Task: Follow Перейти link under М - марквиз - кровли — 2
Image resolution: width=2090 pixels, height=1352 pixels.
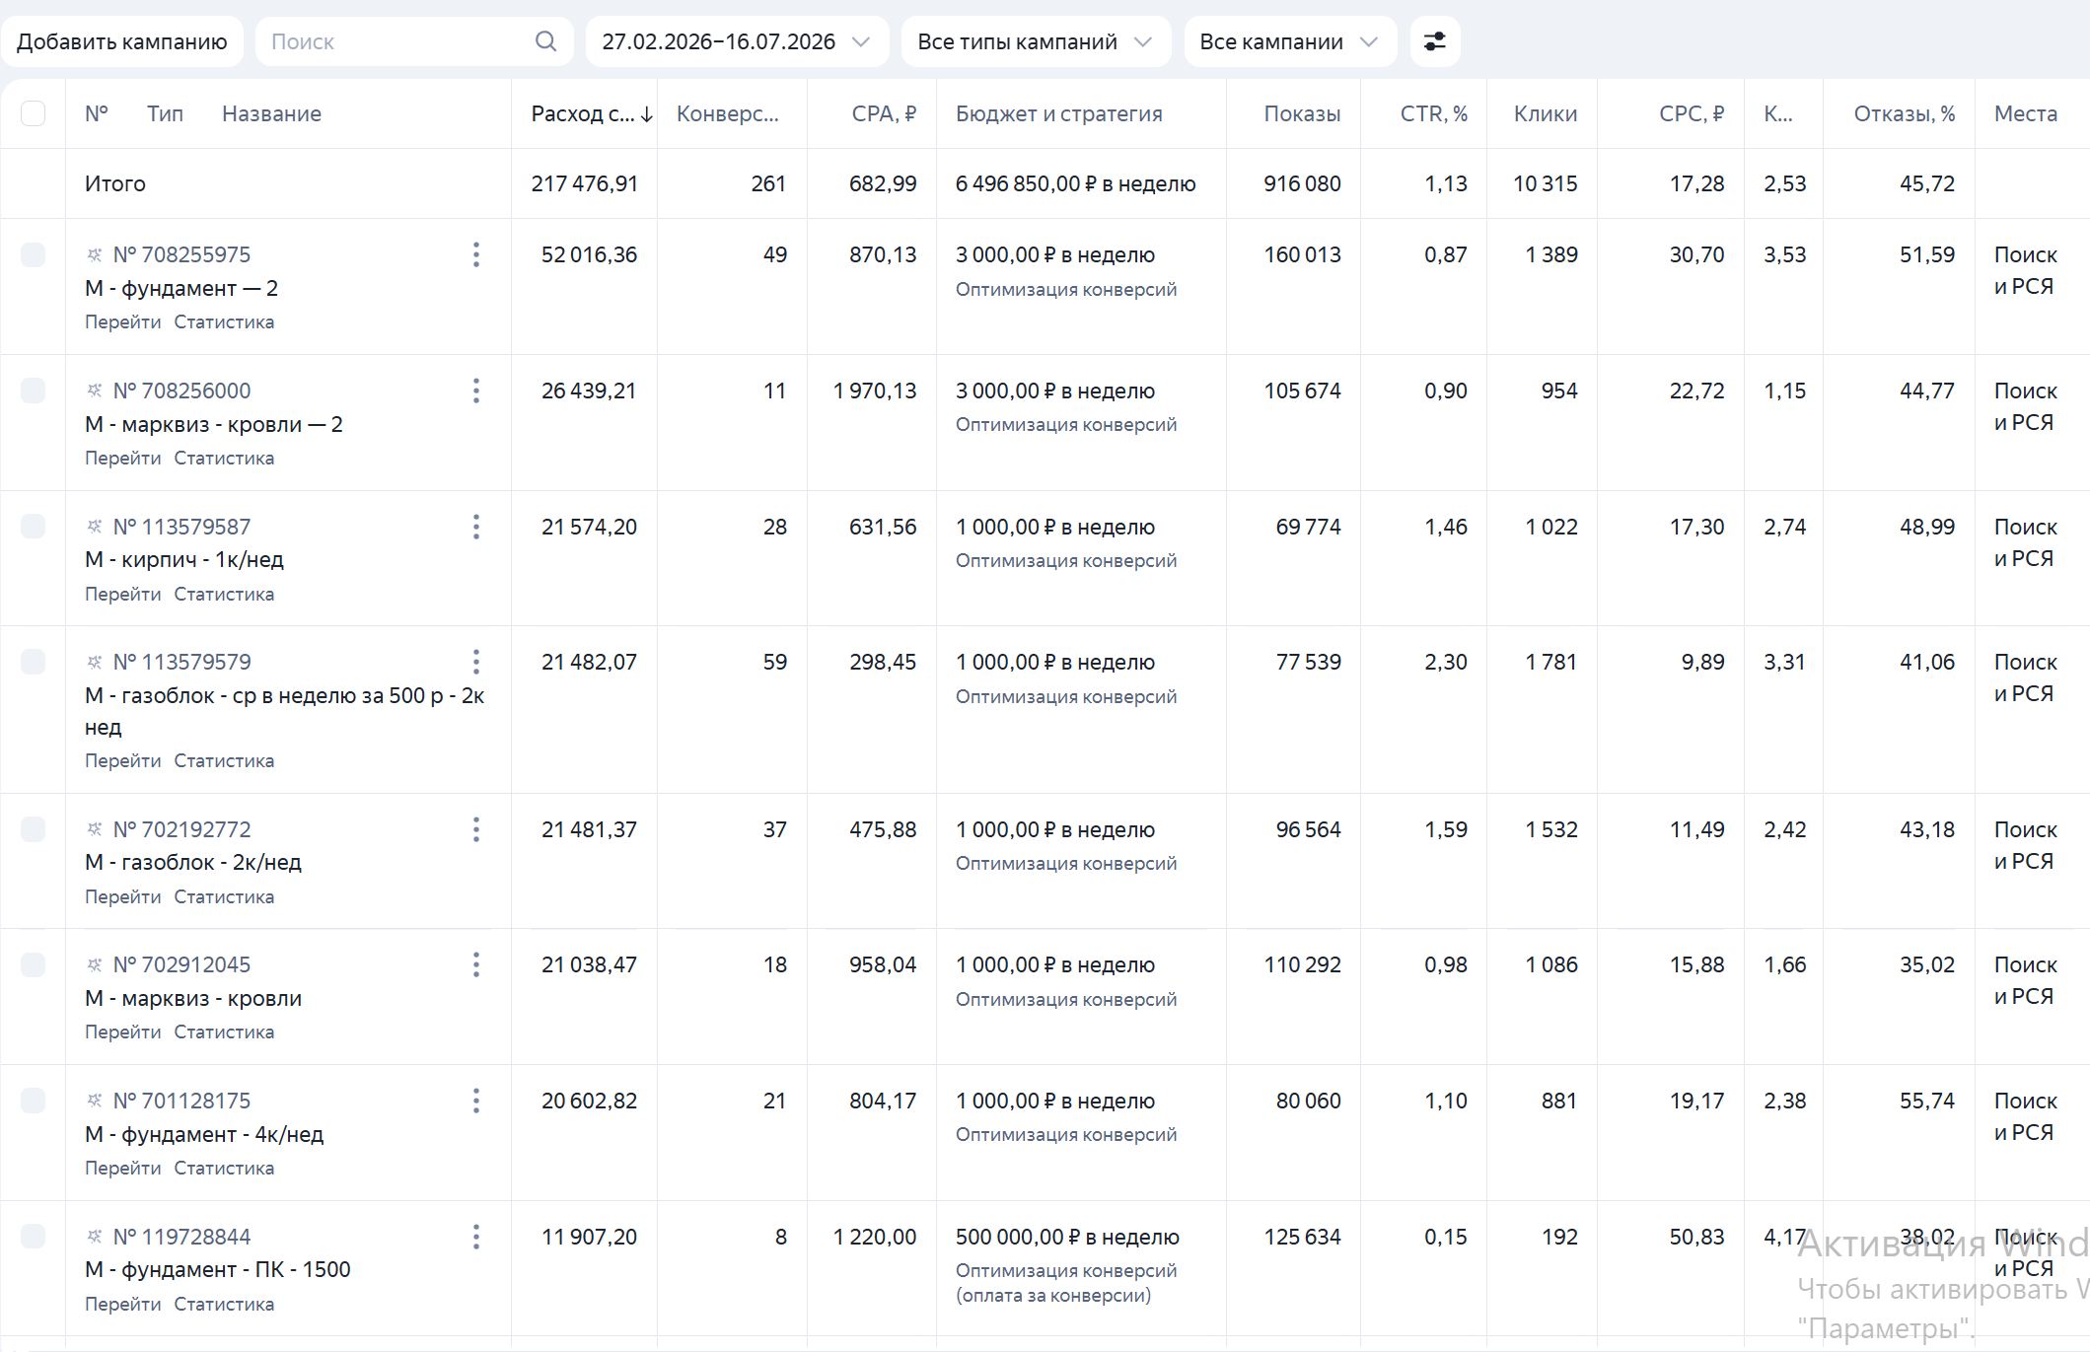Action: pos(122,458)
